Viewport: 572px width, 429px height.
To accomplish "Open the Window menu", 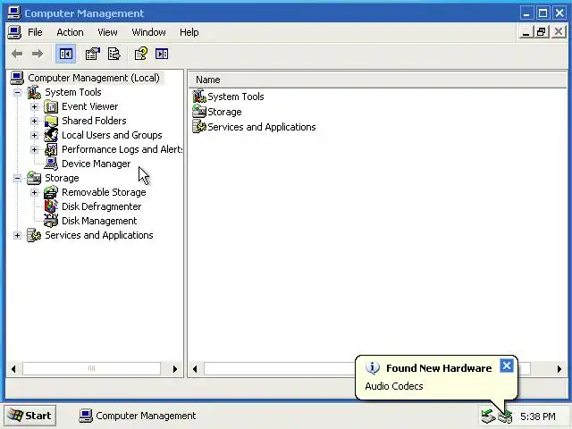I will tap(148, 32).
